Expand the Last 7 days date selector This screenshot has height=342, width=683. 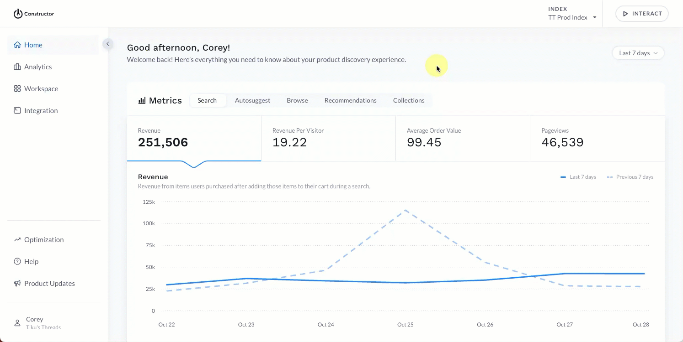pyautogui.click(x=638, y=53)
